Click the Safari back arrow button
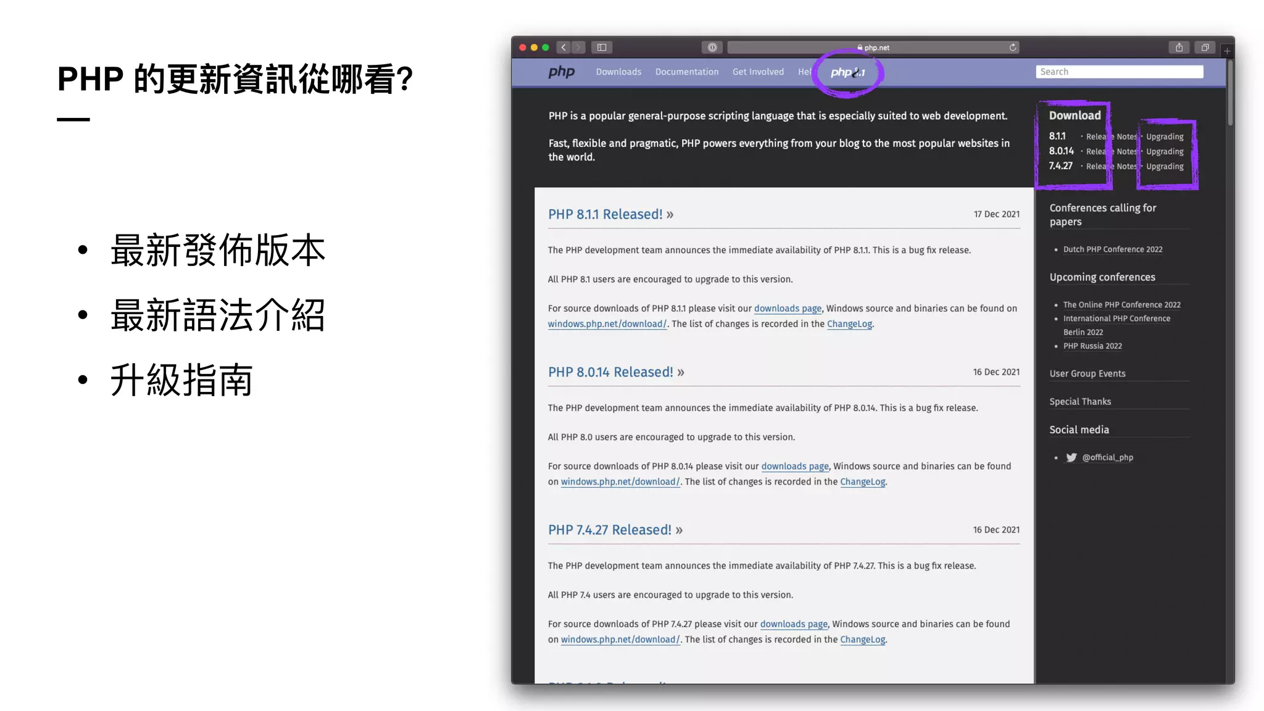This screenshot has height=711, width=1264. pos(563,48)
